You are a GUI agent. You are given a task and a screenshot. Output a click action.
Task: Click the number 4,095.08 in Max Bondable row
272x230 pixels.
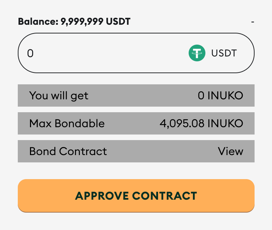coord(182,123)
